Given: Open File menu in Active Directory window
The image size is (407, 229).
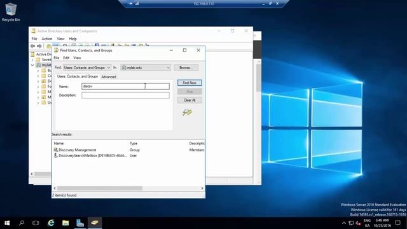Looking at the screenshot, I should click(x=34, y=39).
